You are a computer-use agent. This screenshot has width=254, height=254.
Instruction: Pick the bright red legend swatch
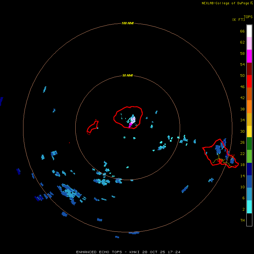pos(249,81)
